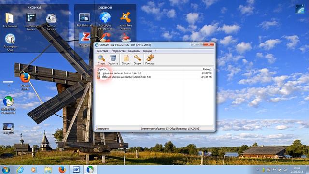The width and height of the screenshot is (309, 174).
Task: Select the Неверные ярлыки row
Action: [x=154, y=73]
